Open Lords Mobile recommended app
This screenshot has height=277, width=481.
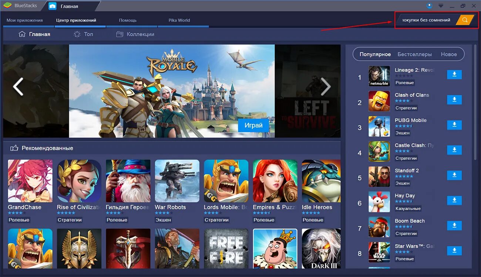[226, 181]
